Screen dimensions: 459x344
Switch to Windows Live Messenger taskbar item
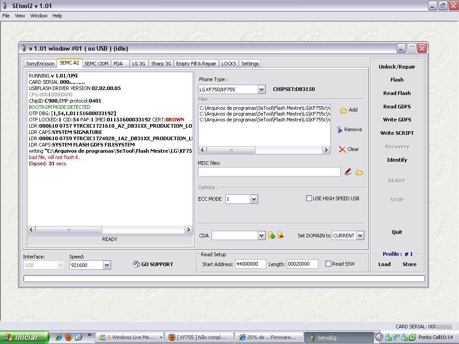[x=130, y=337]
